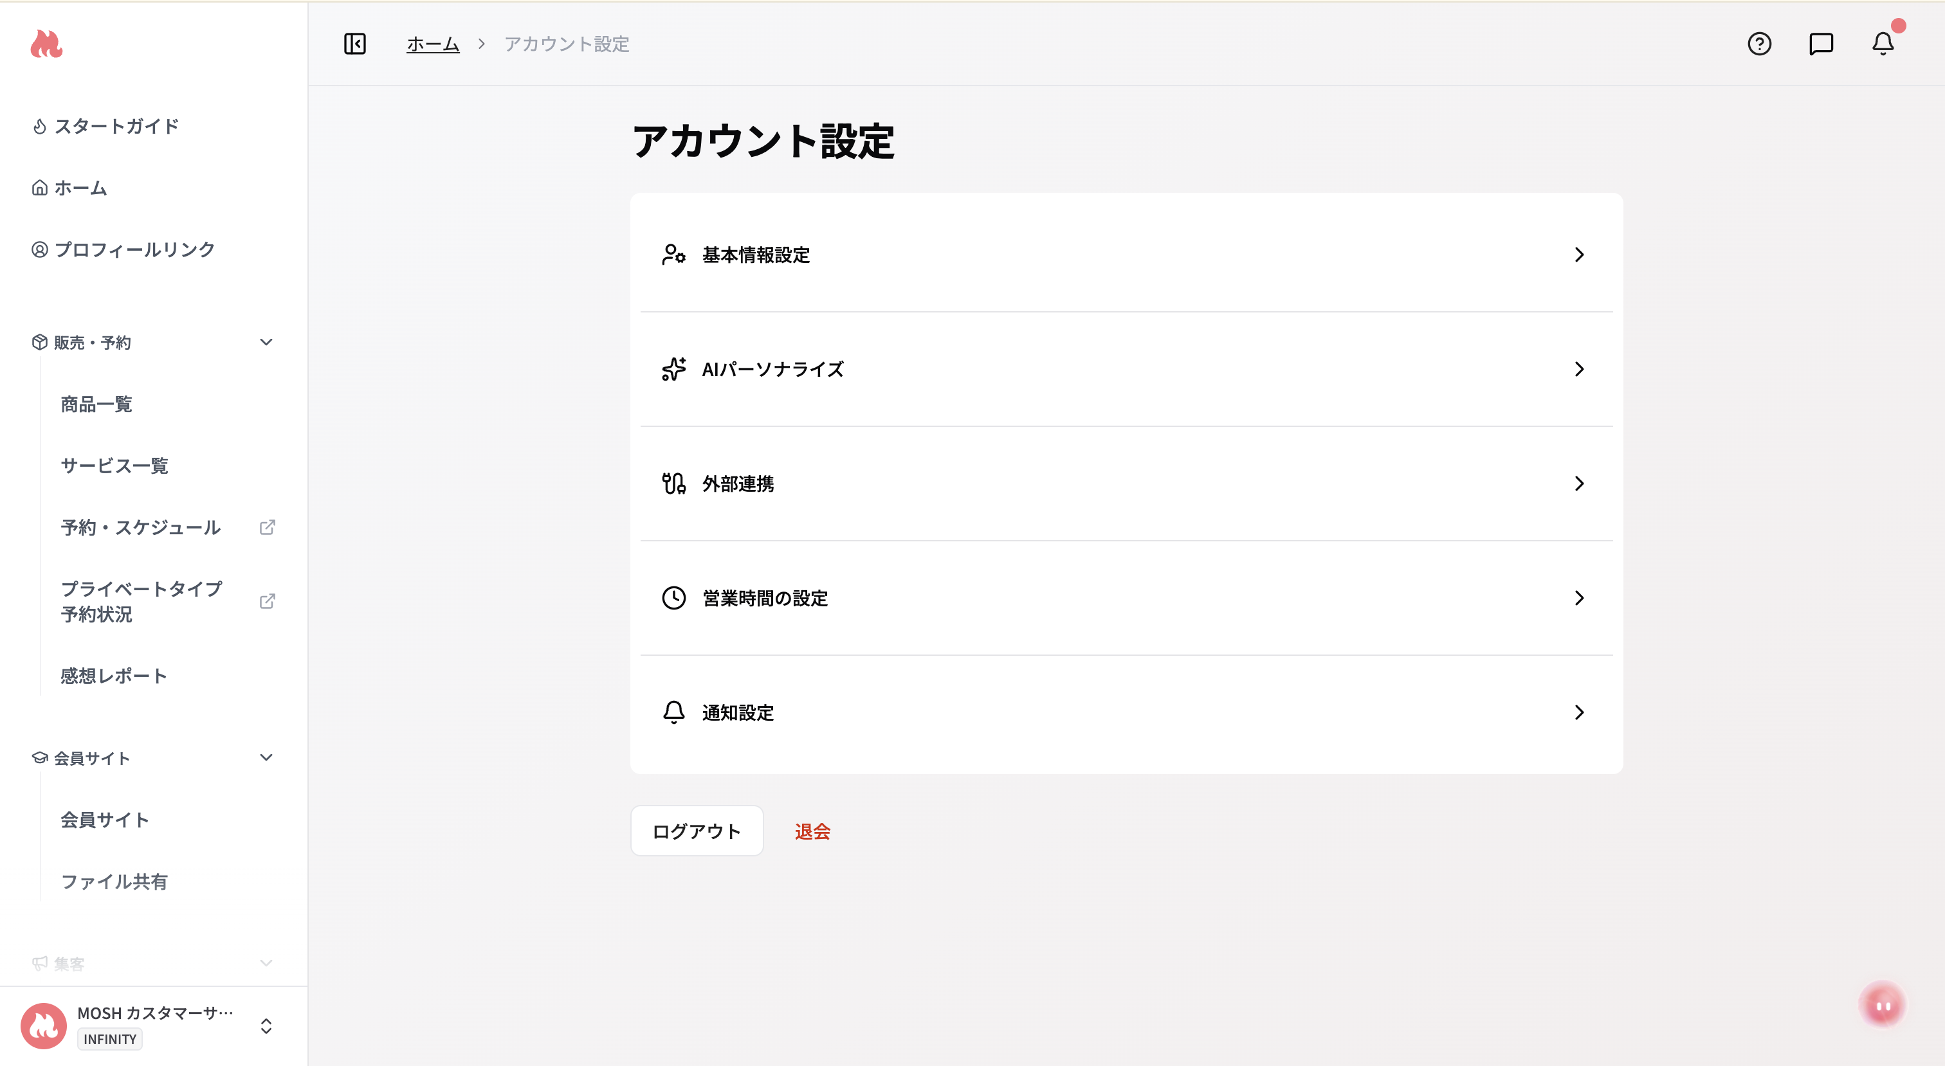The width and height of the screenshot is (1945, 1066).
Task: Click the 通知設定 bell icon
Action: click(x=673, y=712)
